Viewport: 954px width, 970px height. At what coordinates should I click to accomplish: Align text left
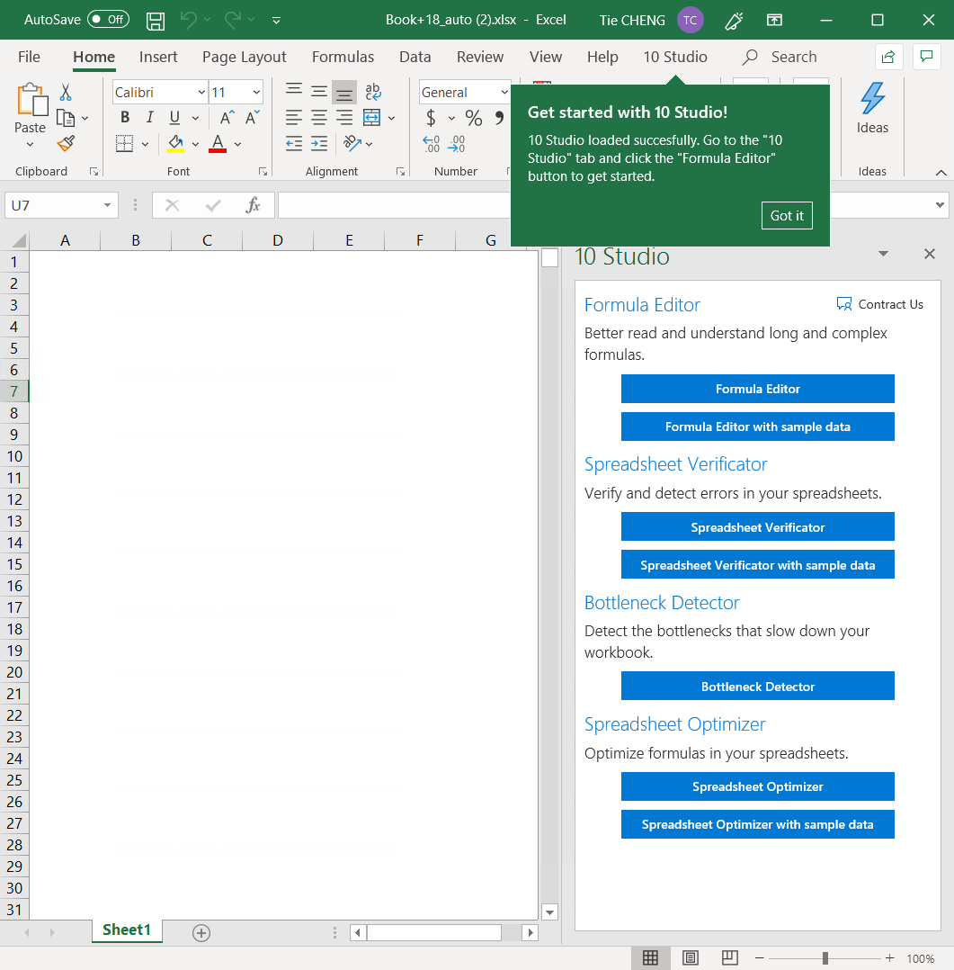[294, 118]
